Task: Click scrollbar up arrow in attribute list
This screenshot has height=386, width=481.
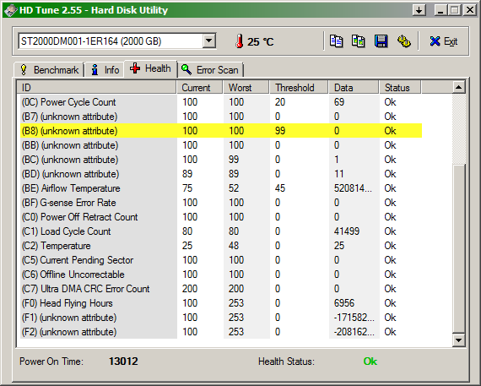Action: coord(459,88)
